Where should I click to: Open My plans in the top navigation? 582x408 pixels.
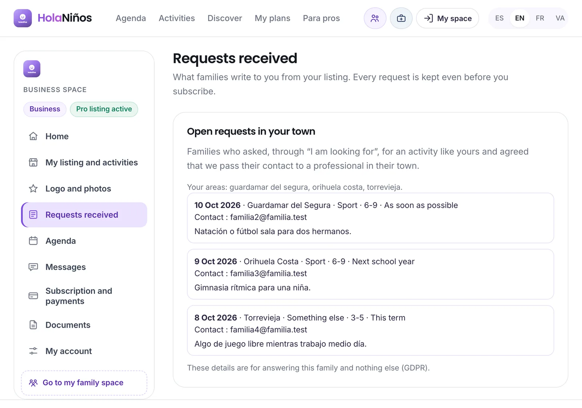pos(272,18)
